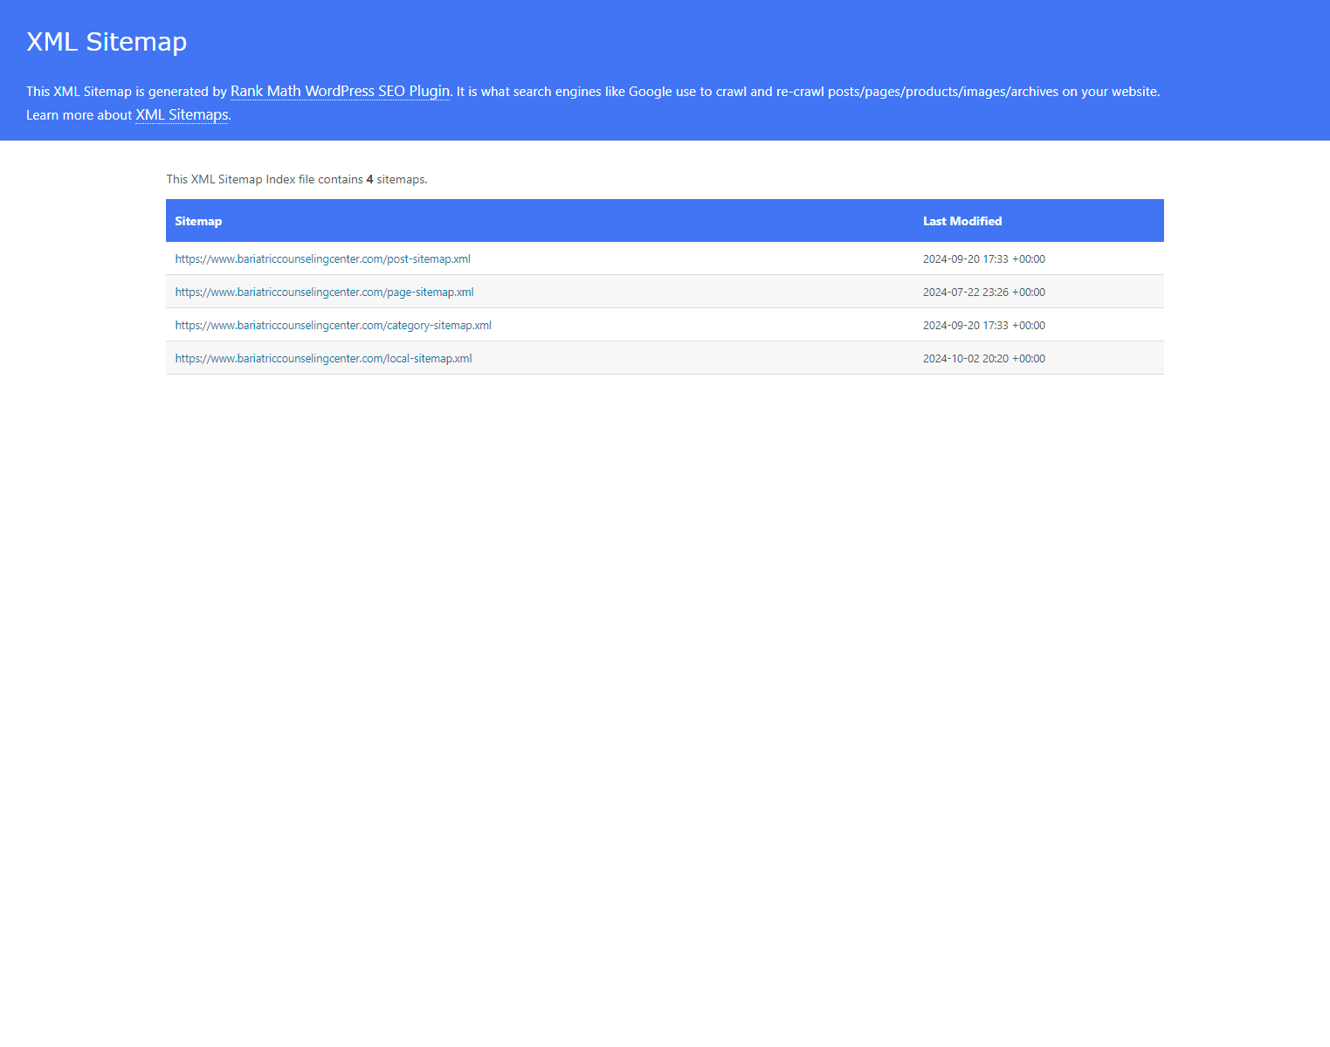
Task: Open the post-sitemap.xml link
Action: click(323, 258)
